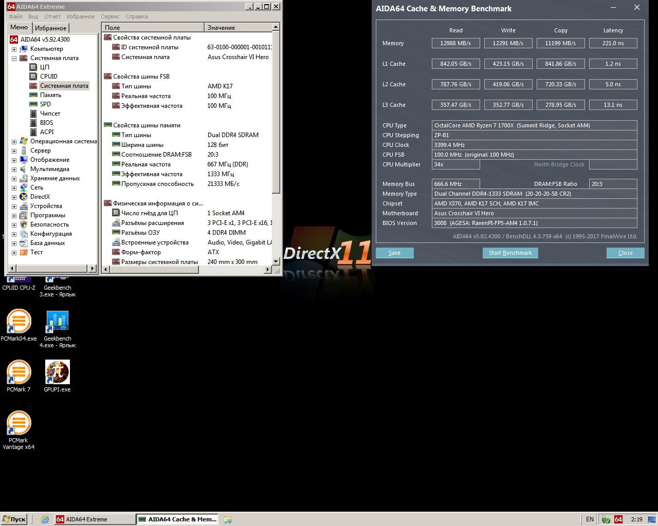Click the Конфигурация tree icon
The image size is (658, 526).
tap(24, 234)
